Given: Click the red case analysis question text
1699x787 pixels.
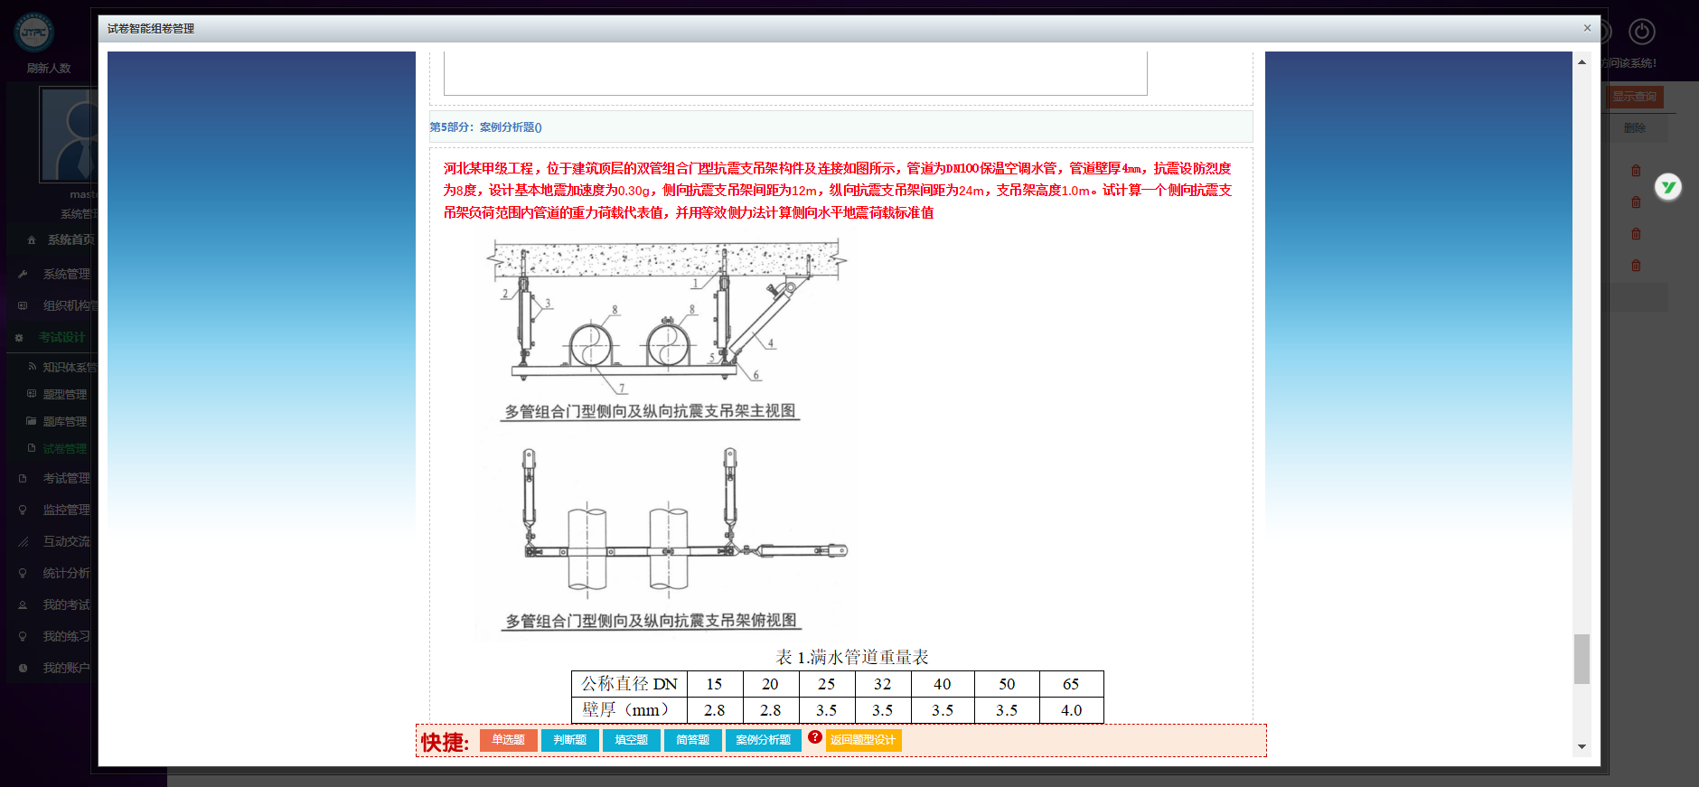Looking at the screenshot, I should pos(837,191).
